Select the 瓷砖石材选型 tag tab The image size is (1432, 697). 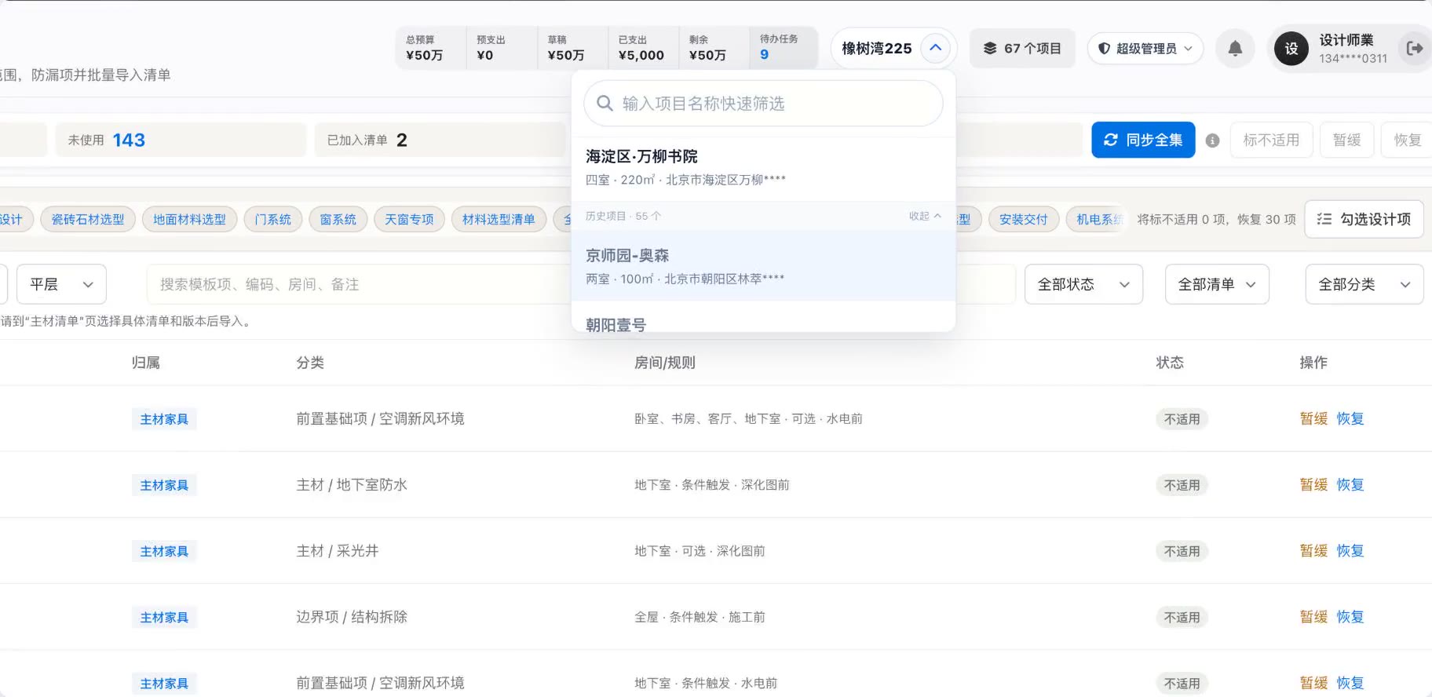coord(88,220)
